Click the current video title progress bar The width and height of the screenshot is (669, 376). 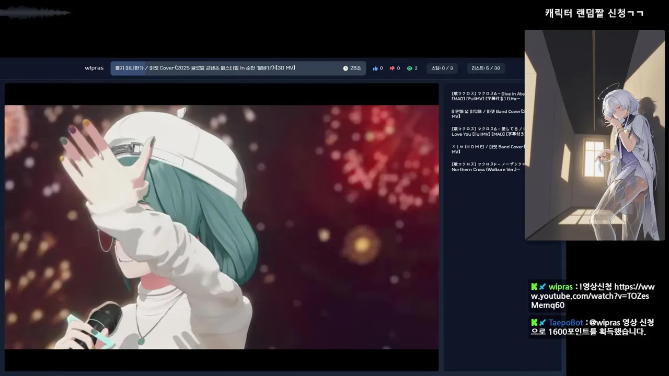[238, 68]
